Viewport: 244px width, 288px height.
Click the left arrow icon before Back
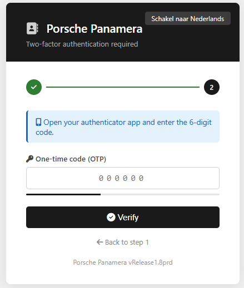coord(99,242)
